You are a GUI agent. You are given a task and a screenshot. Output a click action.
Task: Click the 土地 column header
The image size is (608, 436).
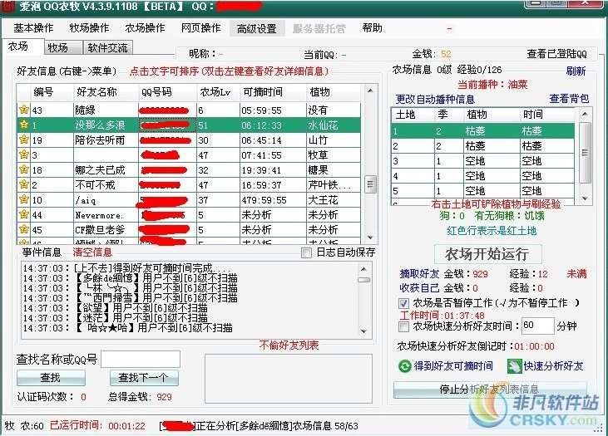click(x=412, y=115)
